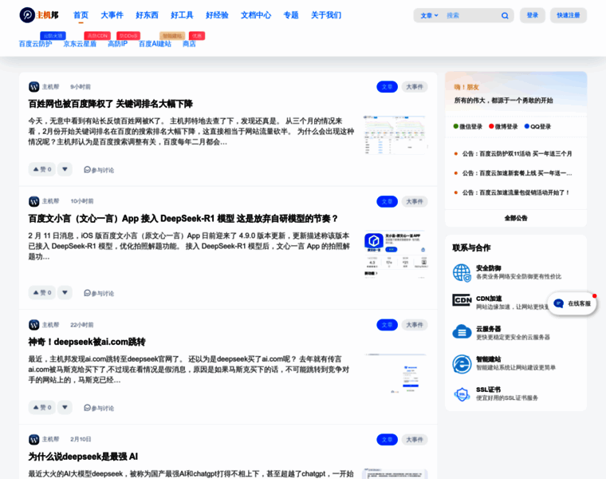This screenshot has height=479, width=606.
Task: Choose 微博登录 option
Action: (503, 126)
